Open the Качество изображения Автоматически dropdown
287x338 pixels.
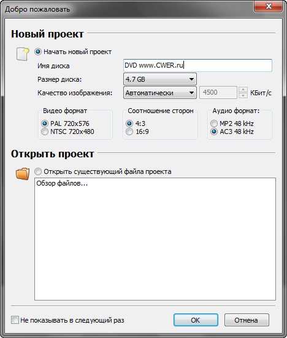[x=160, y=93]
